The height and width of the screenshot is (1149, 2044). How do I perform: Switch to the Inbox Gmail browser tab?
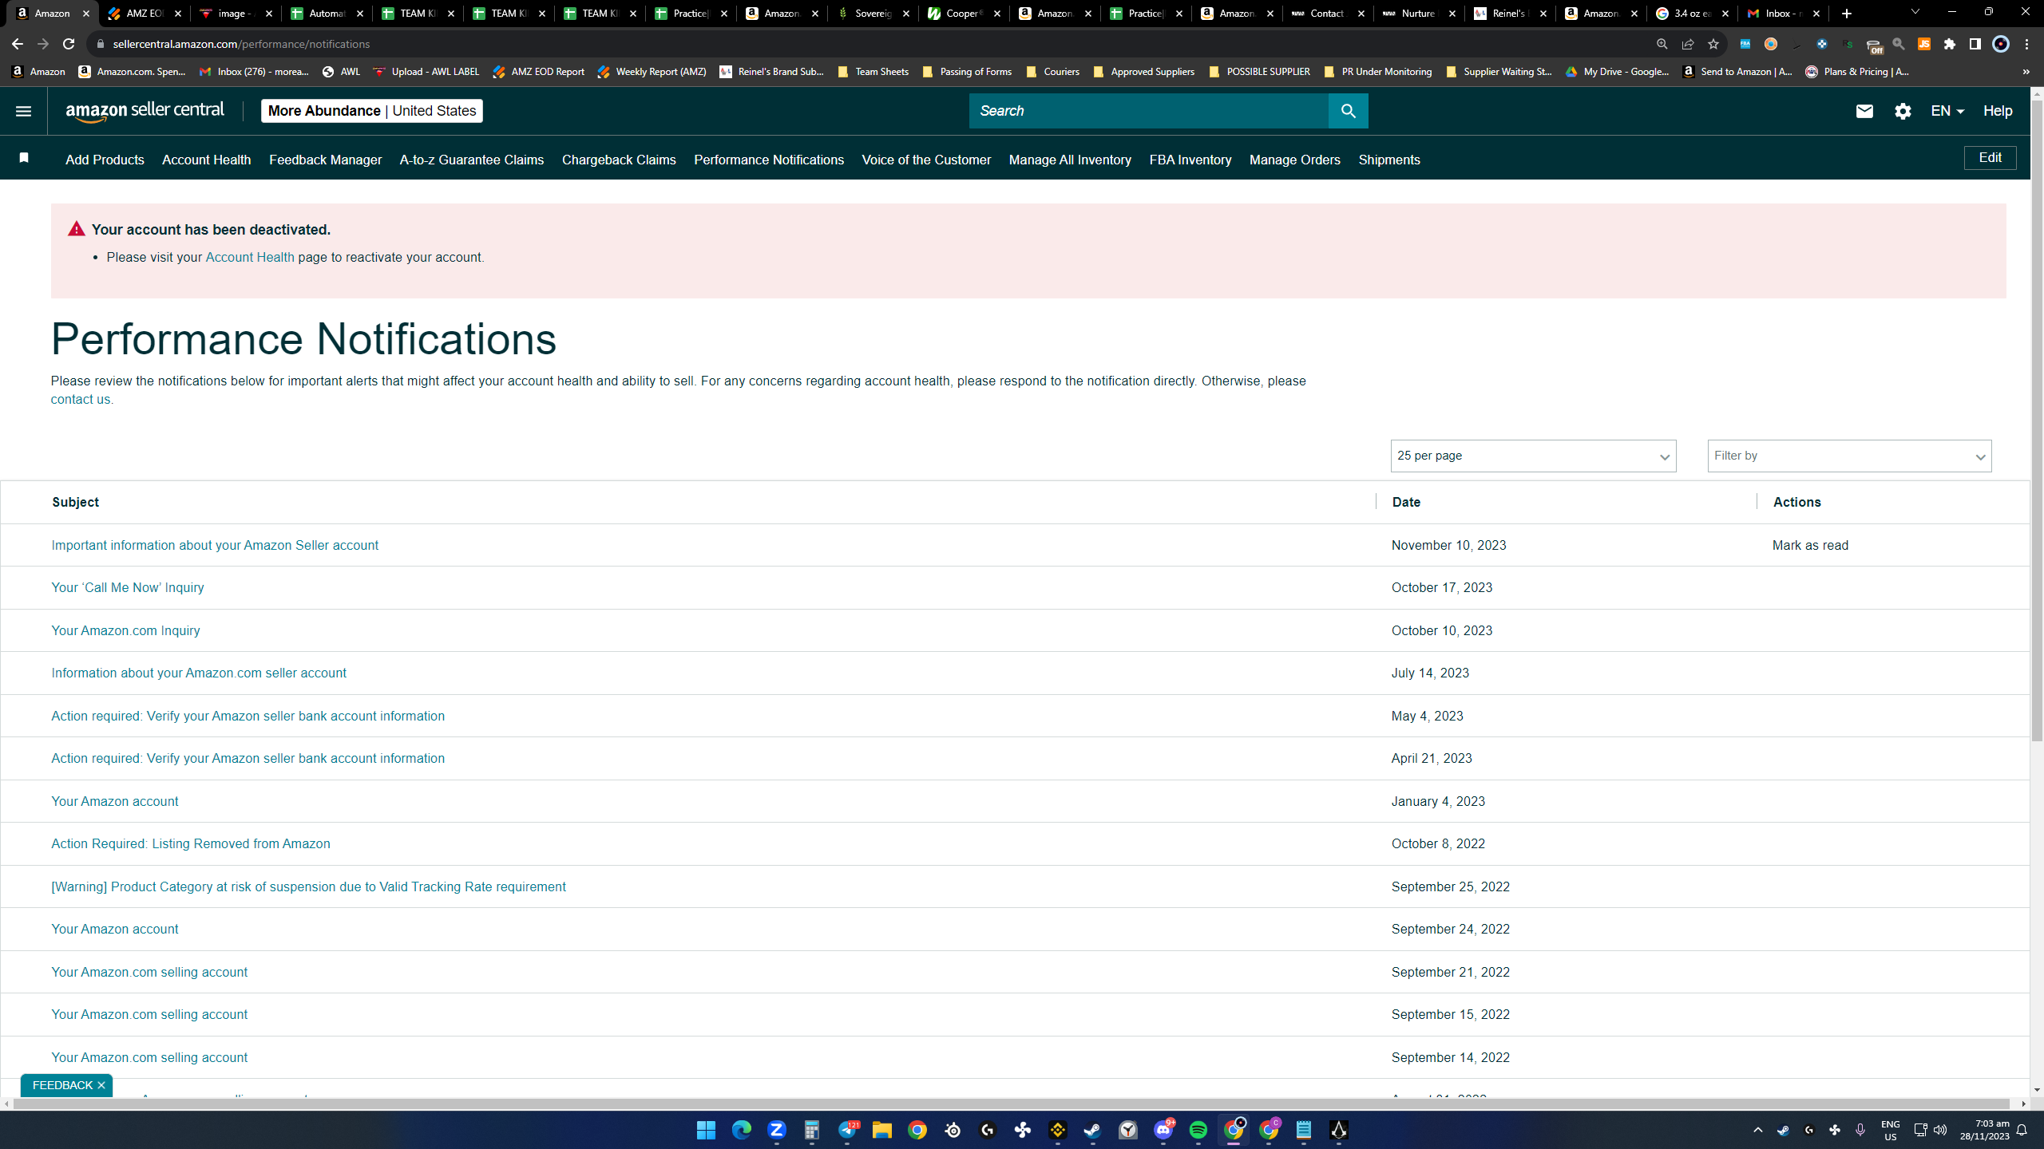click(1782, 14)
